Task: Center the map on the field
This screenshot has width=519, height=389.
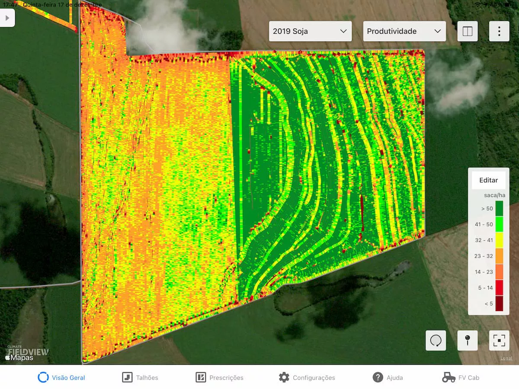Action: (499, 340)
